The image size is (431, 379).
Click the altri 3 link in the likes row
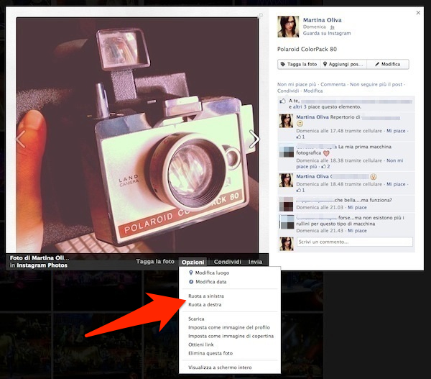[300, 106]
